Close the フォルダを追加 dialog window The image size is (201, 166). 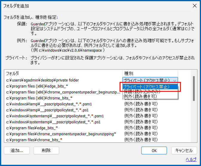pyautogui.click(x=194, y=5)
